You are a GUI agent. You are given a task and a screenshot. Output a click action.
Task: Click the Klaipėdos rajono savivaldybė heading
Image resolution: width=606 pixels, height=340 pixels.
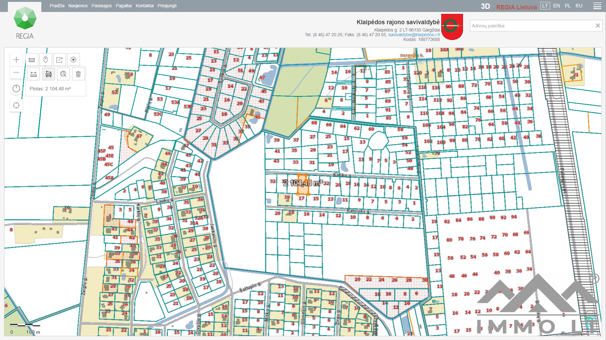pyautogui.click(x=398, y=22)
